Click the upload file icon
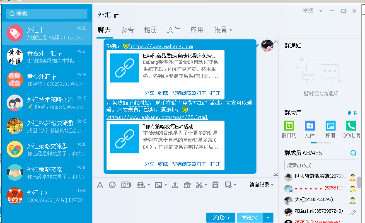 (x=175, y=185)
